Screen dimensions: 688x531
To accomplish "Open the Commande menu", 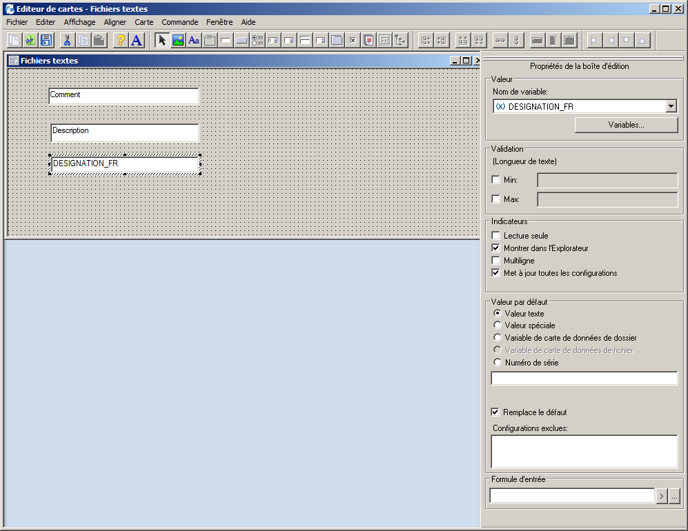I will pos(180,22).
